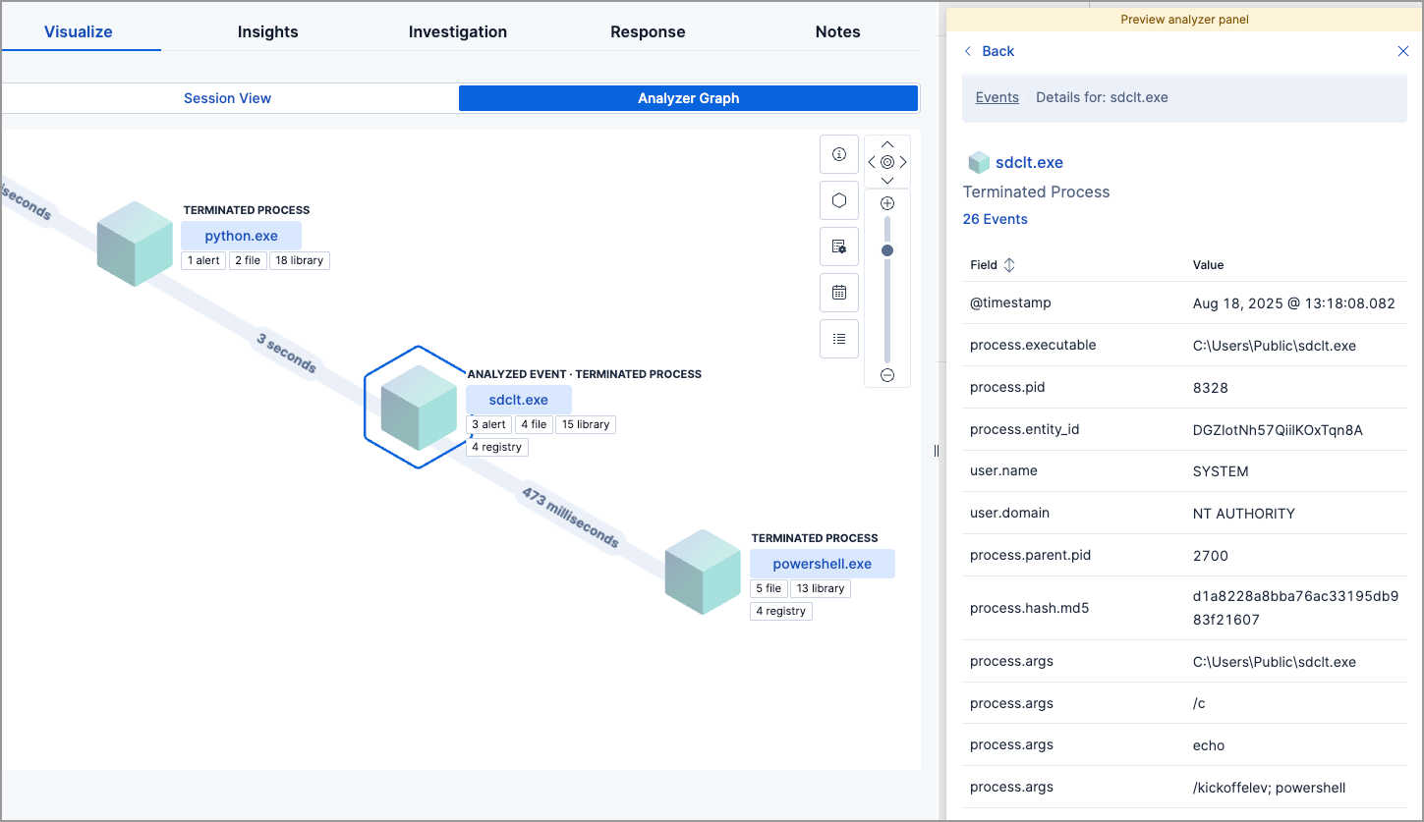Switch to Session View toggle
Viewport: 1424px width, 822px height.
click(x=228, y=98)
